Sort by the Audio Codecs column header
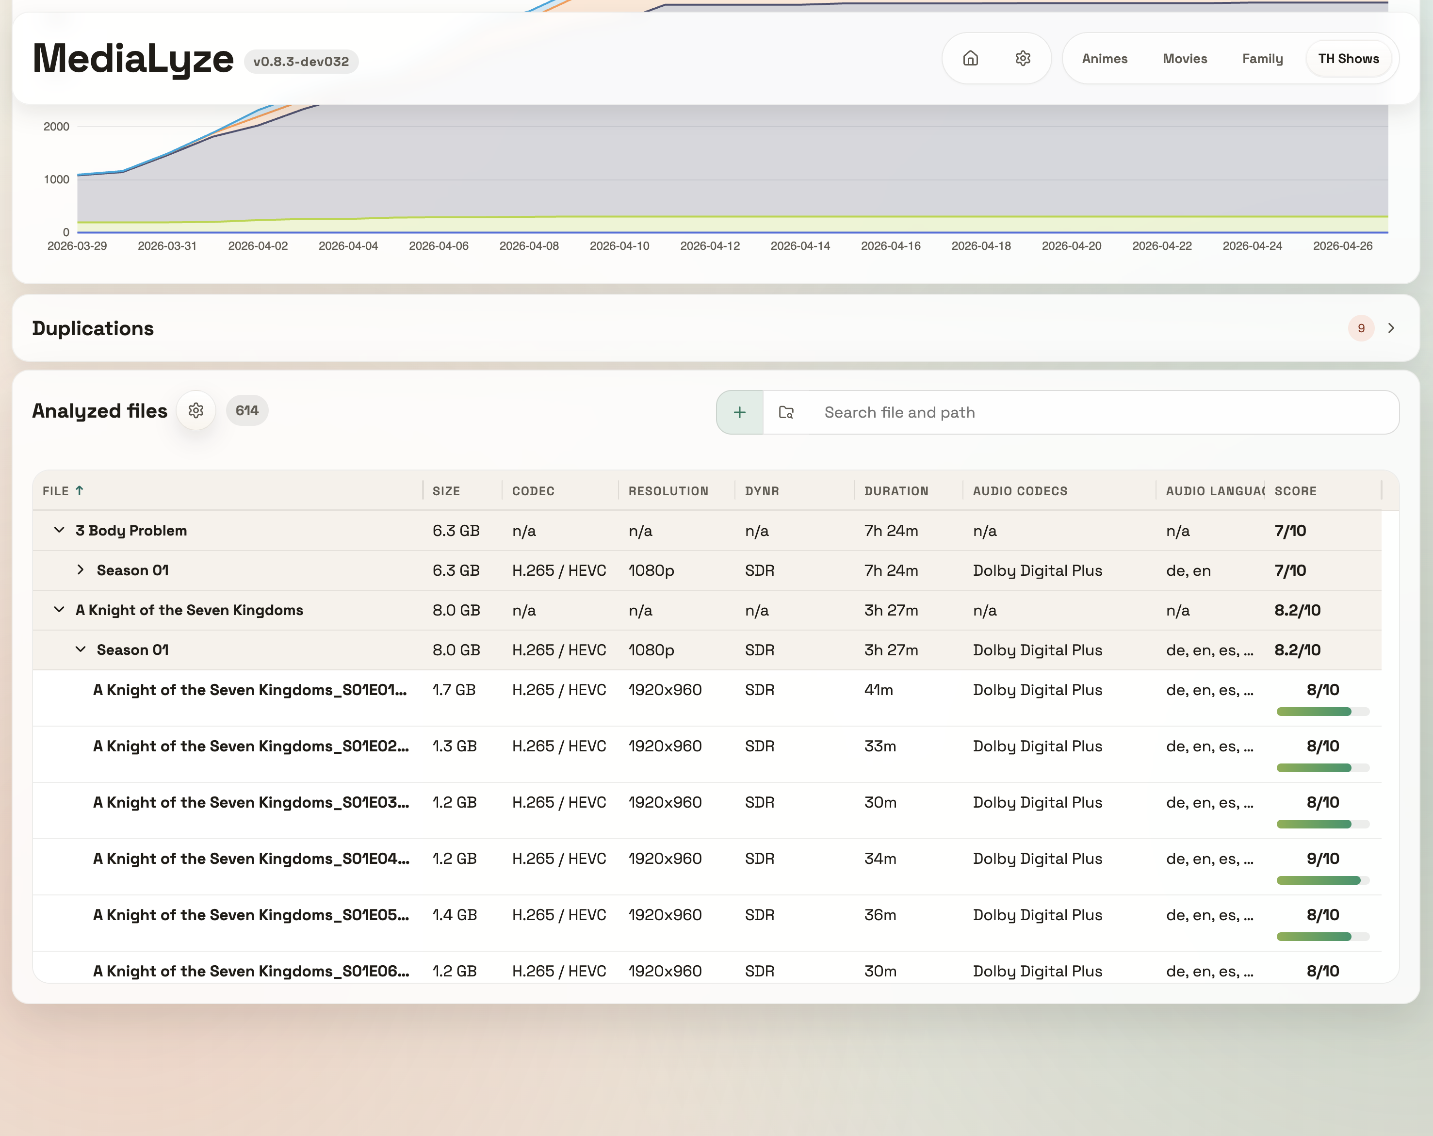 1020,491
